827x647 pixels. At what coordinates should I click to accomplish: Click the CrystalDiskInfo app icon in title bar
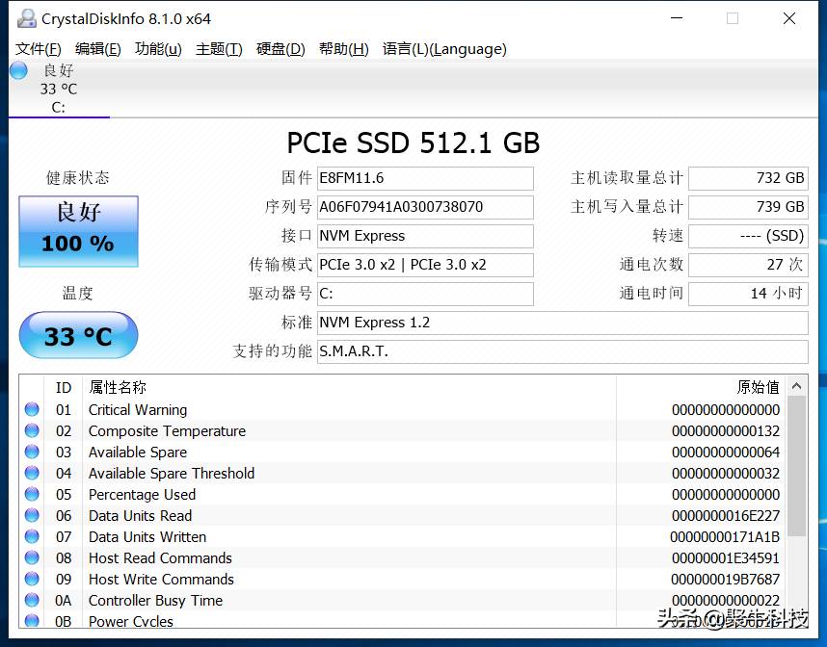tap(26, 18)
